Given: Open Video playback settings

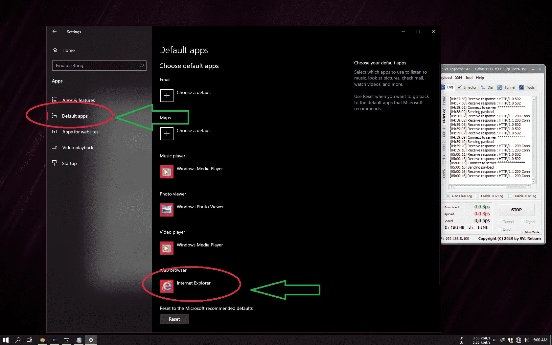Looking at the screenshot, I should 78,148.
